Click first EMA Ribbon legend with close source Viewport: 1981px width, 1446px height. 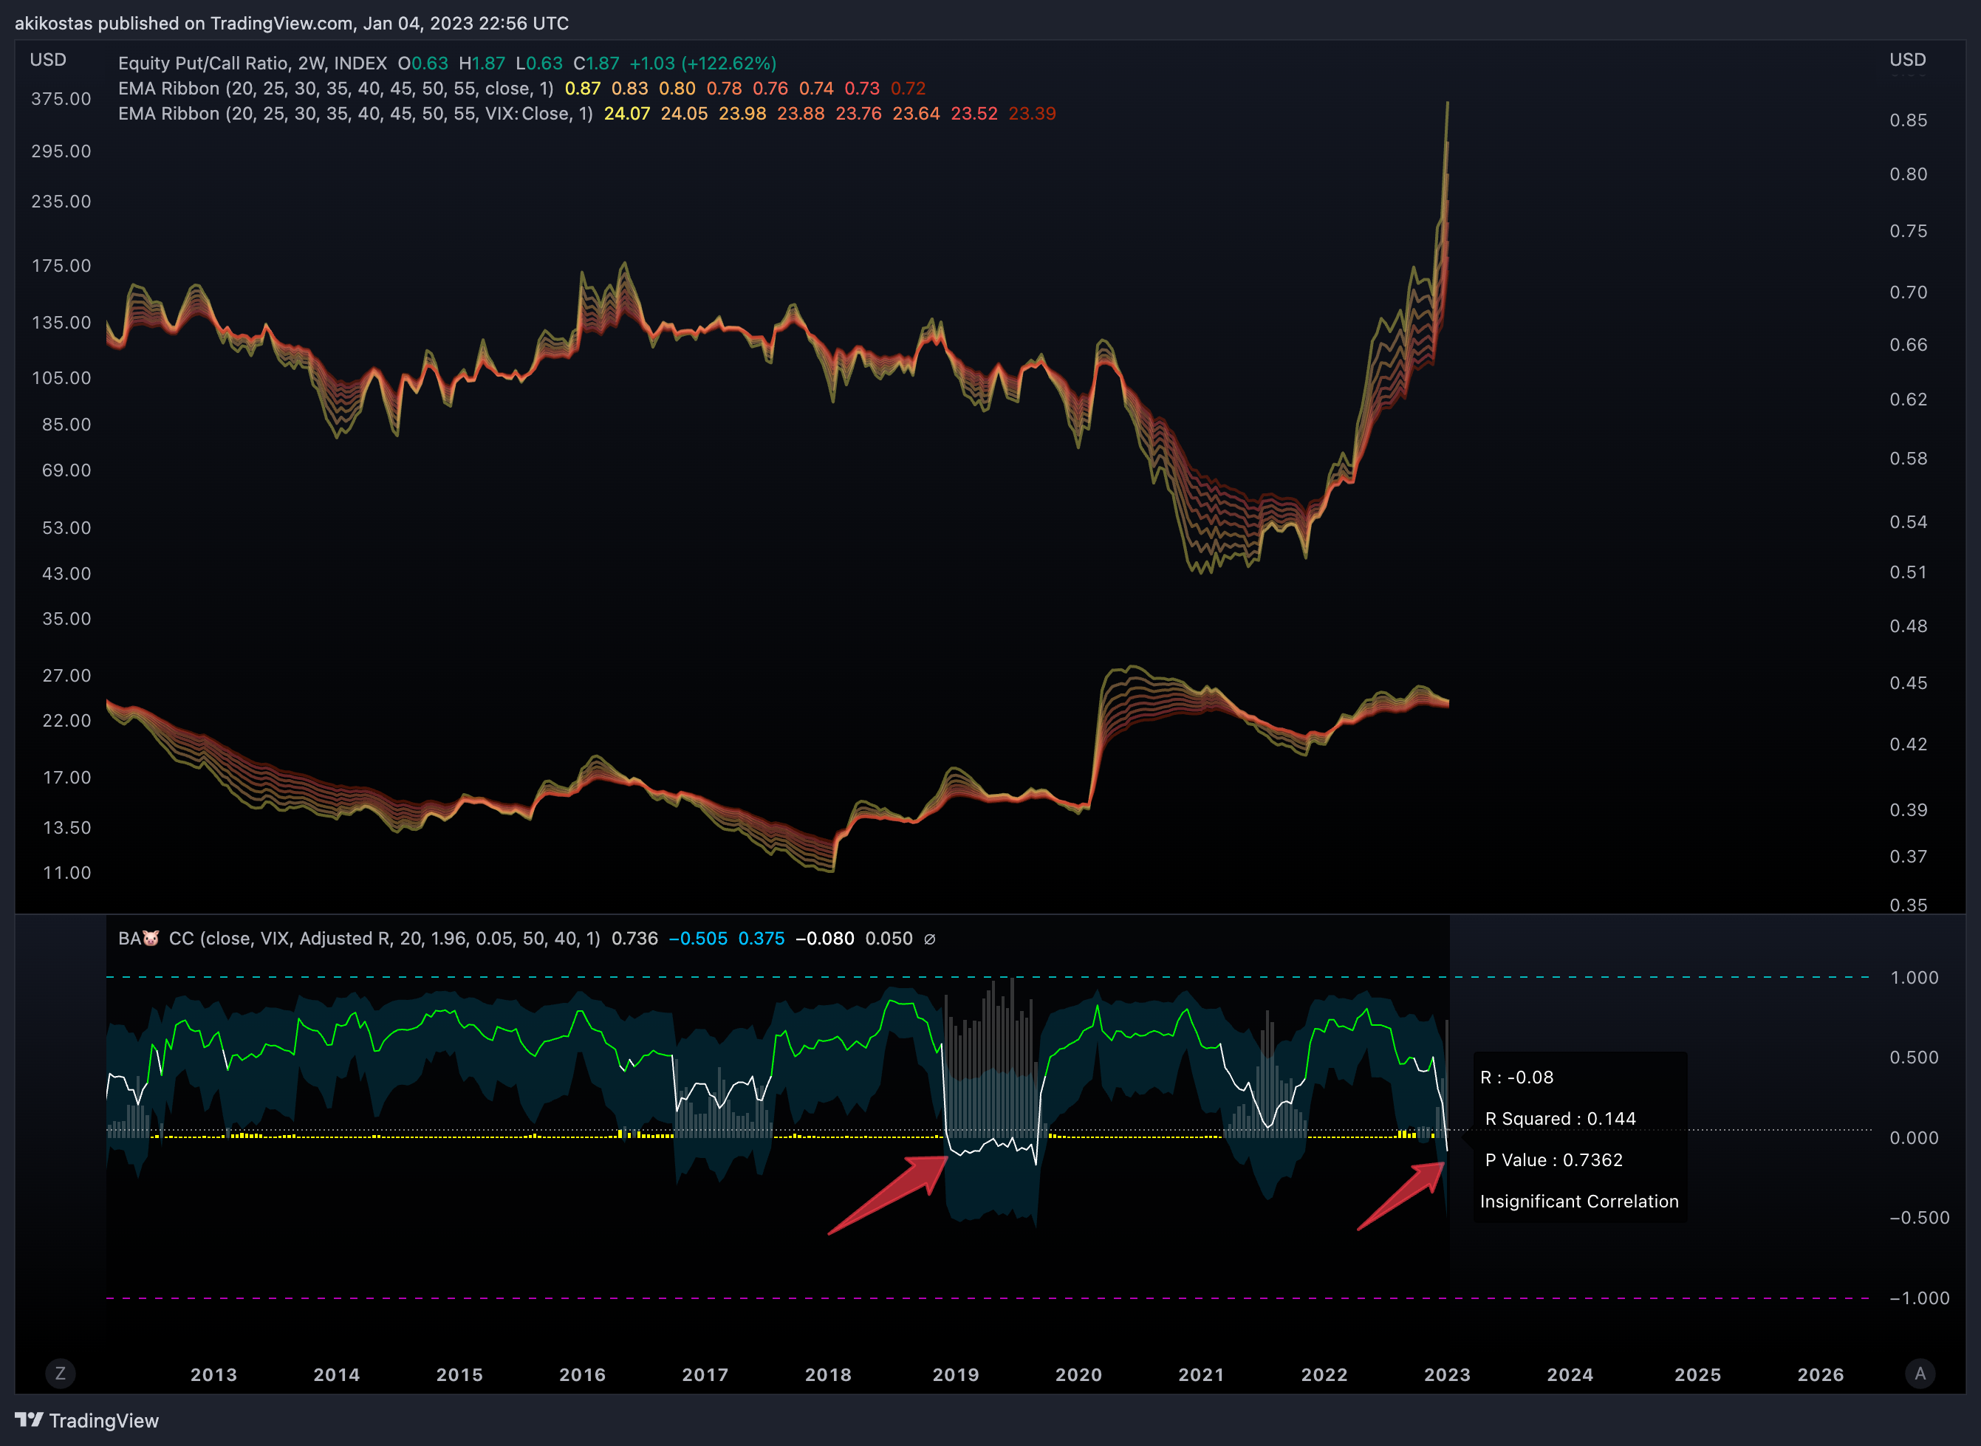point(335,89)
